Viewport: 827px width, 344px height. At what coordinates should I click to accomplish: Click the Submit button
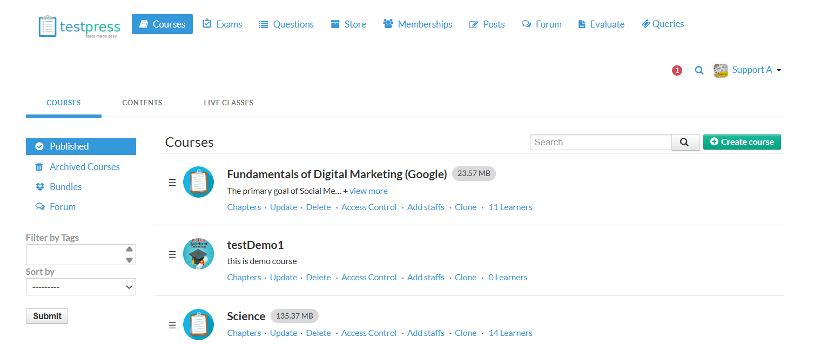(47, 316)
